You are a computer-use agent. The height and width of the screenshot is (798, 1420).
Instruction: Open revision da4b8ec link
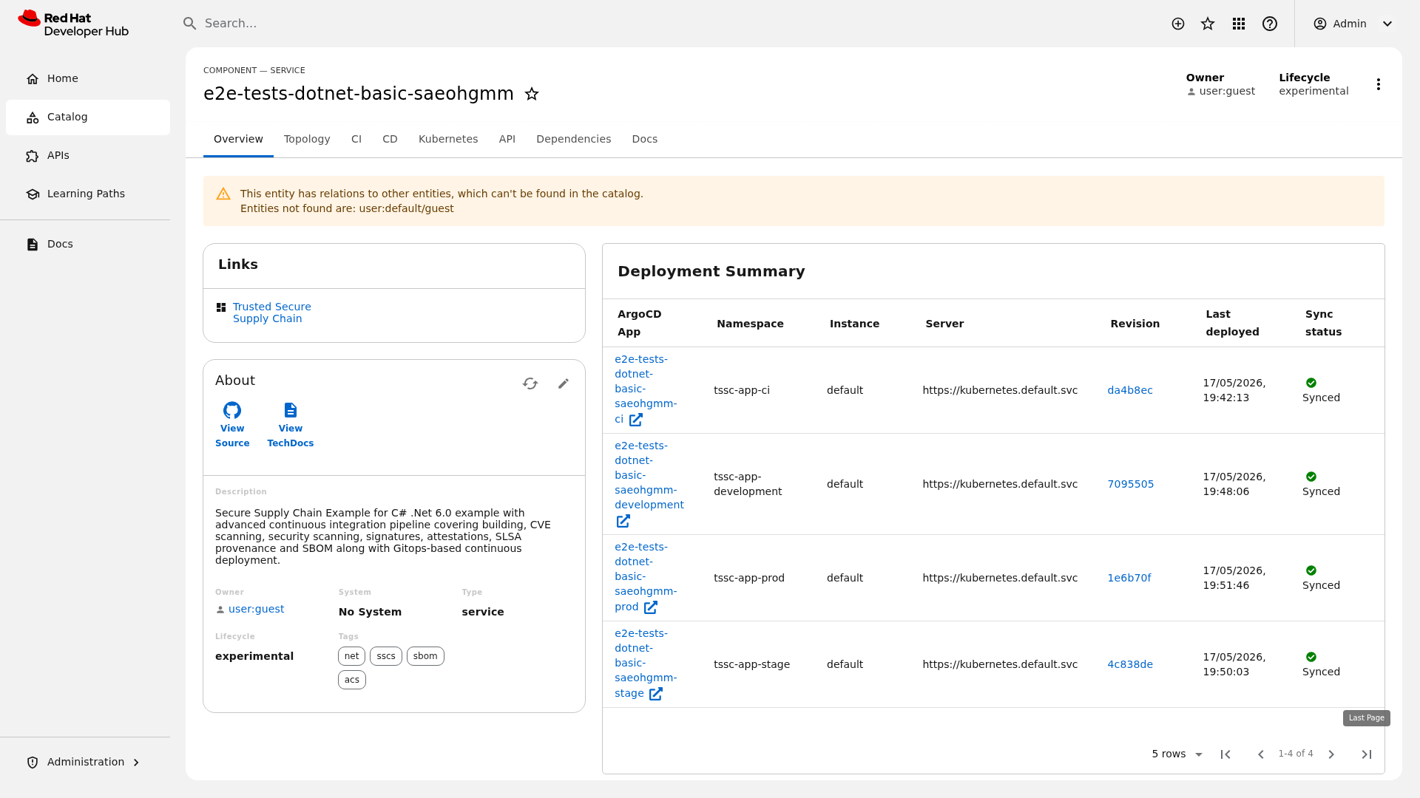coord(1130,390)
